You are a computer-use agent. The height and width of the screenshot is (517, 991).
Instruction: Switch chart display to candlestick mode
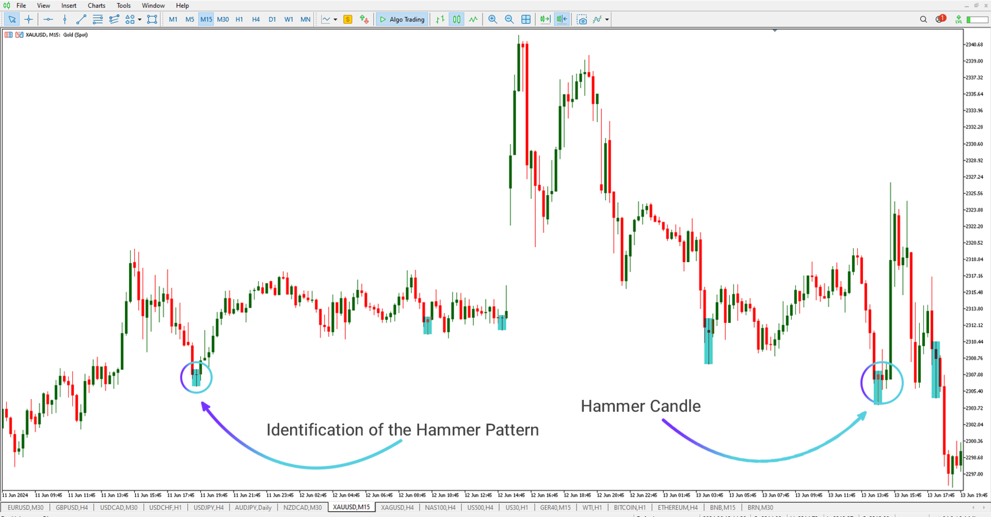(x=456, y=19)
